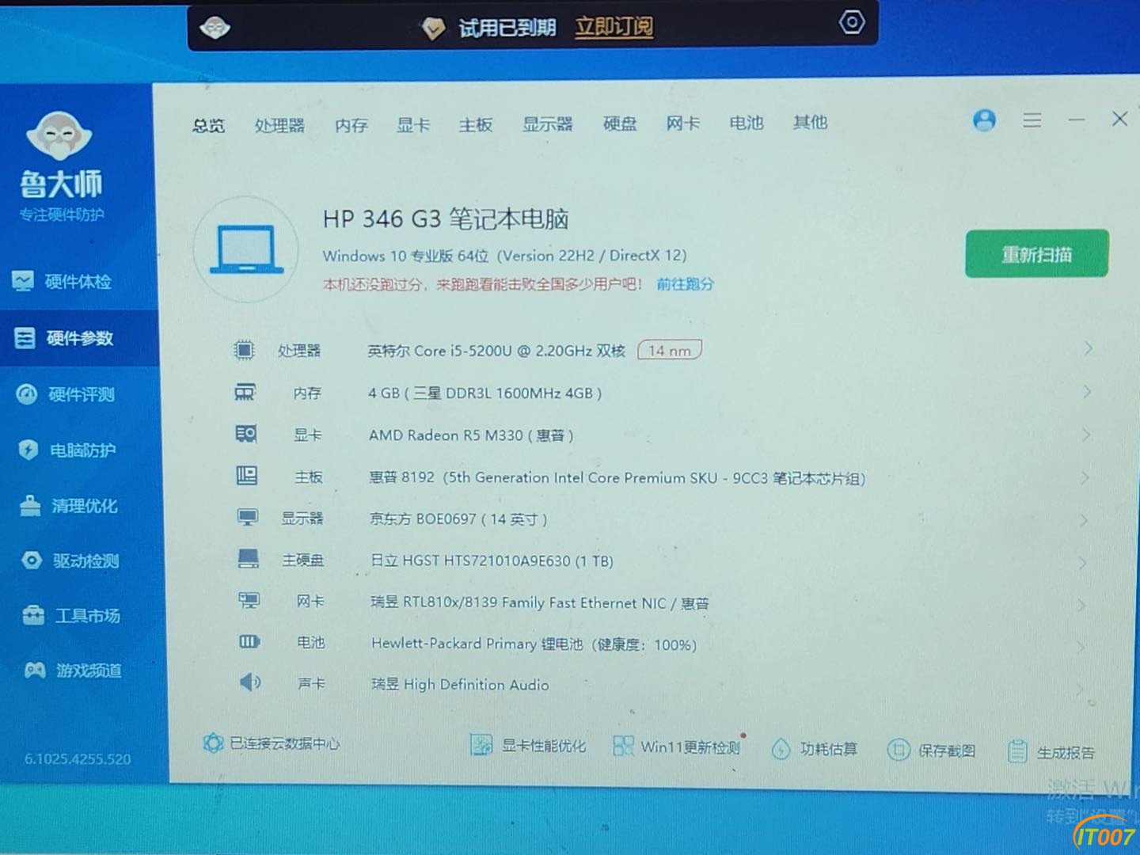This screenshot has width=1140, height=855.
Task: Click text 瑞昱 High Definition Audio
Action: (x=460, y=684)
